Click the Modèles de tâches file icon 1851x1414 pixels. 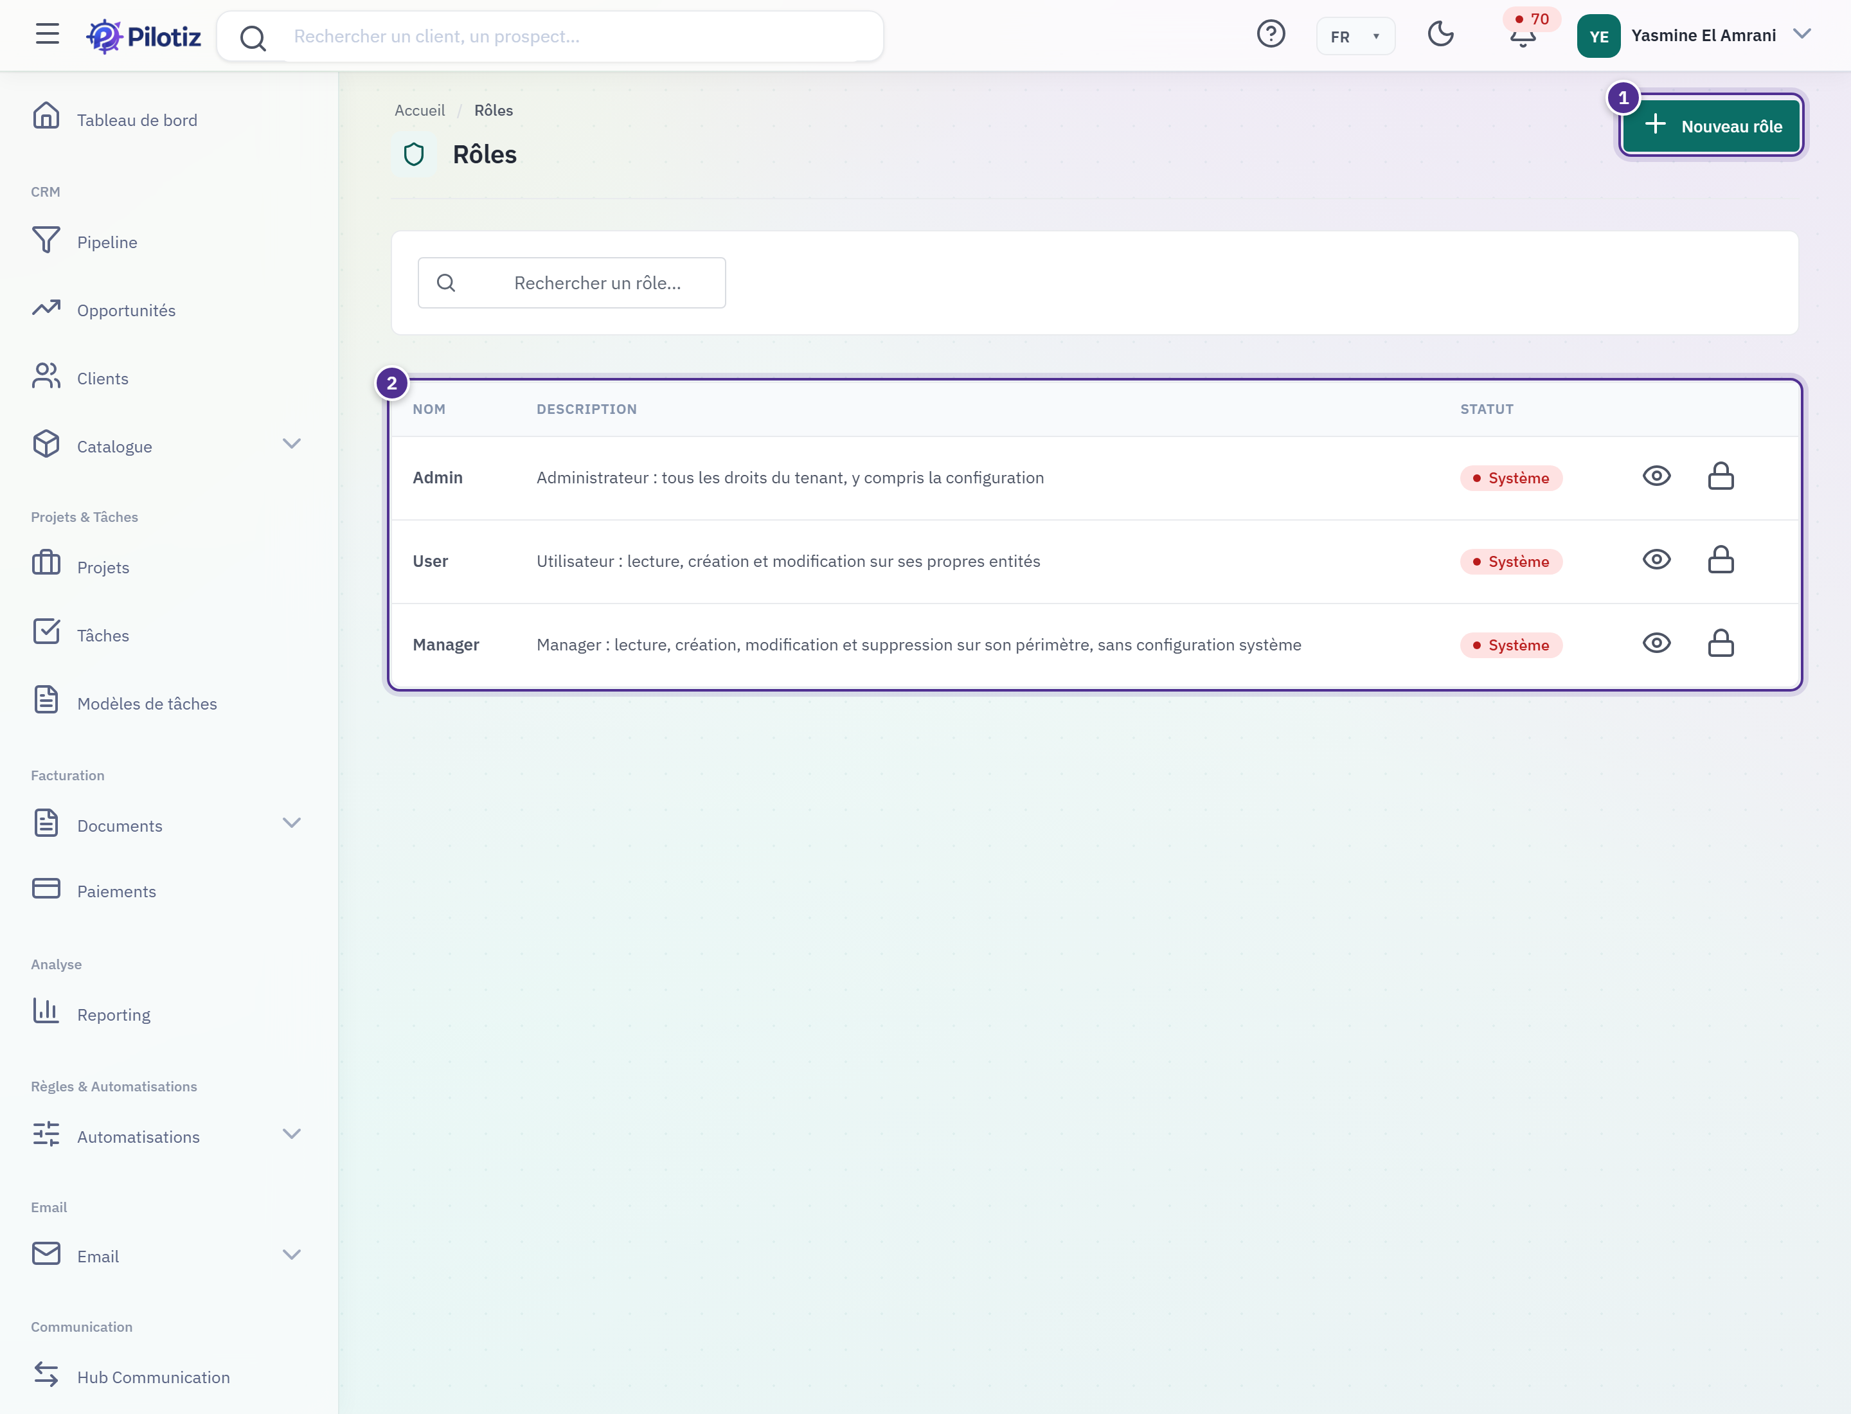click(x=46, y=701)
